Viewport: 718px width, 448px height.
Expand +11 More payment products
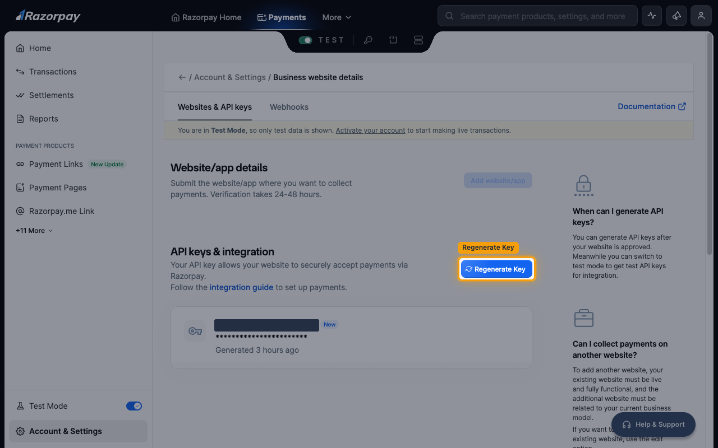[x=34, y=231]
